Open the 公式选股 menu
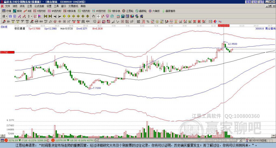 (39, 6)
